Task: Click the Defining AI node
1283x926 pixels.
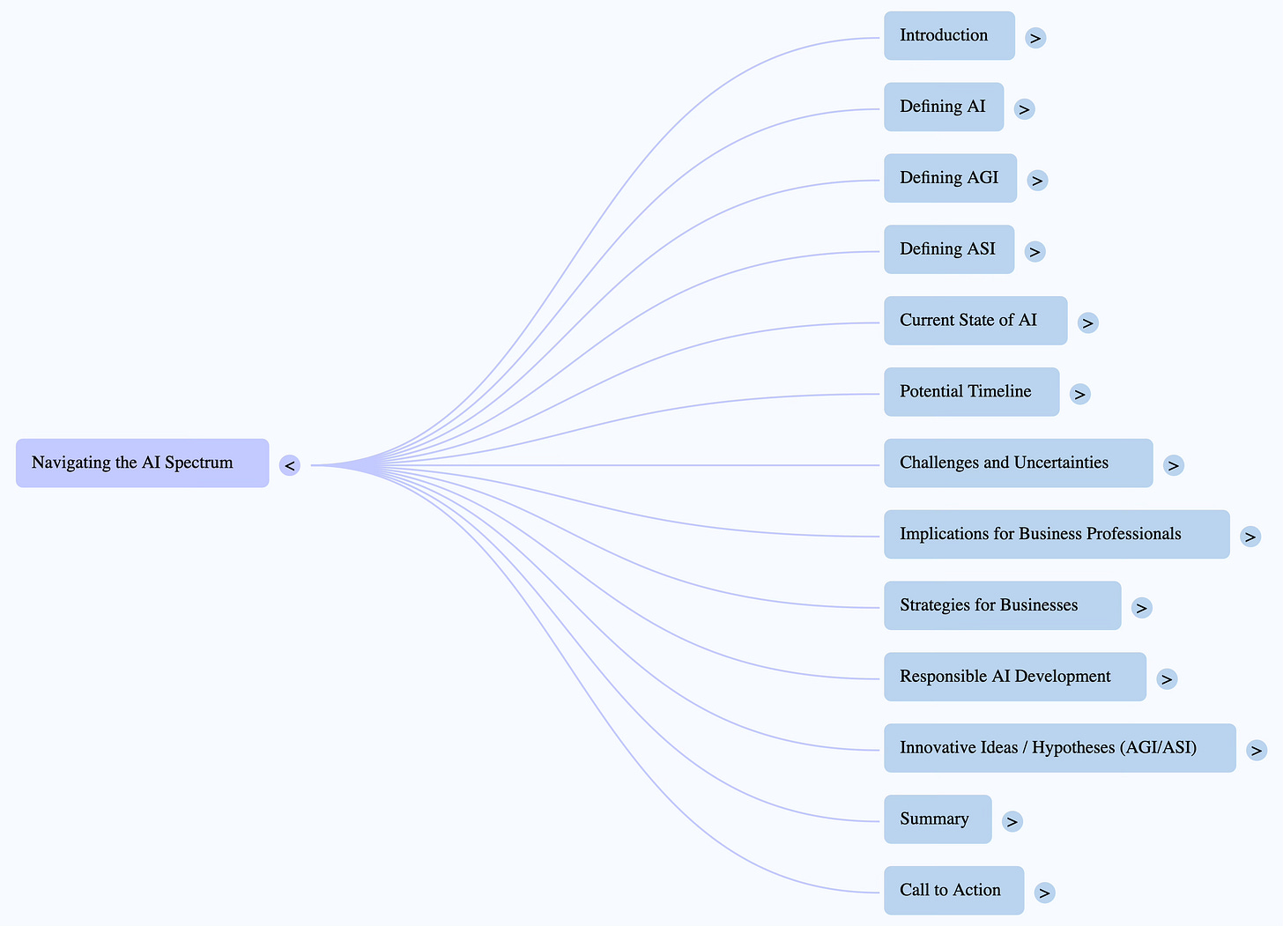Action: (944, 107)
